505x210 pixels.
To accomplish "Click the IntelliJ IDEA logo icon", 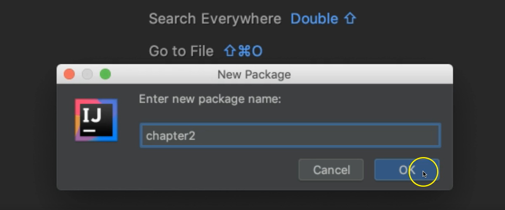I will click(x=96, y=120).
